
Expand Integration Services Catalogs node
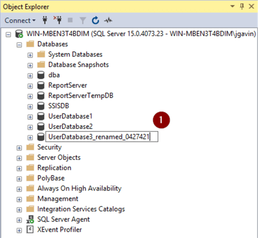[x=19, y=210]
